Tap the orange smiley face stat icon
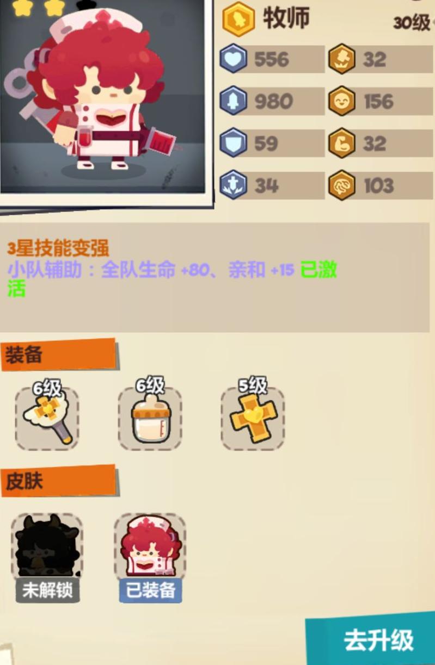The height and width of the screenshot is (665, 435). point(342,101)
